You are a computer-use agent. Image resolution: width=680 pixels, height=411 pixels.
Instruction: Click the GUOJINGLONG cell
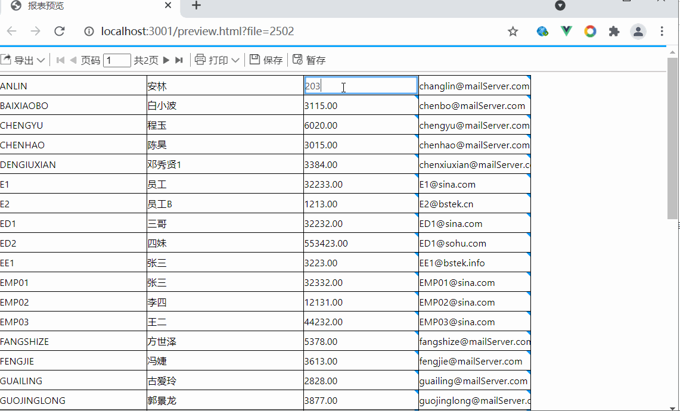(73, 401)
